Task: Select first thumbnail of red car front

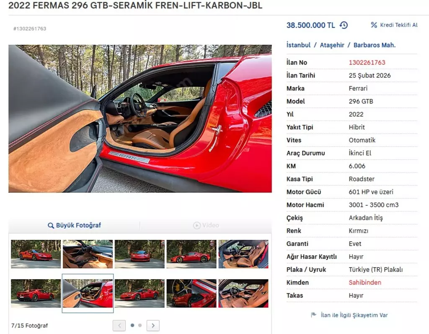Action: pos(36,254)
